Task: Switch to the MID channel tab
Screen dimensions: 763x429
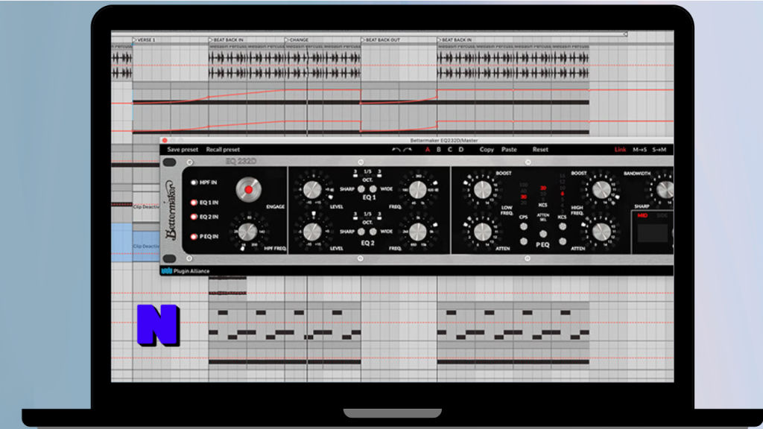Action: tap(642, 215)
